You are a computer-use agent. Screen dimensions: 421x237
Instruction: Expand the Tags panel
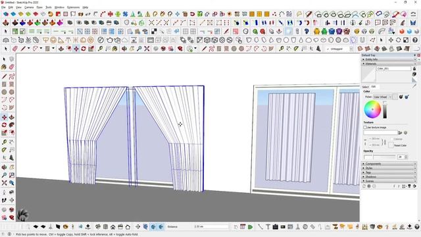[389, 172]
